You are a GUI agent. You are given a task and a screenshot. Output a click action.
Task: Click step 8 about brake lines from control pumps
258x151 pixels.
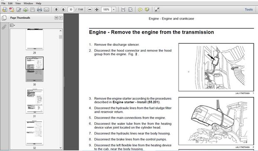pos(131,139)
